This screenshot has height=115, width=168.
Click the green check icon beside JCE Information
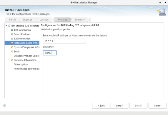click(x=12, y=39)
